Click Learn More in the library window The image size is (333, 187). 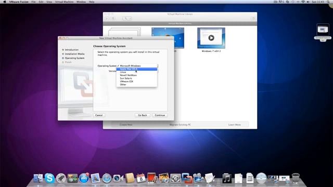pyautogui.click(x=234, y=125)
